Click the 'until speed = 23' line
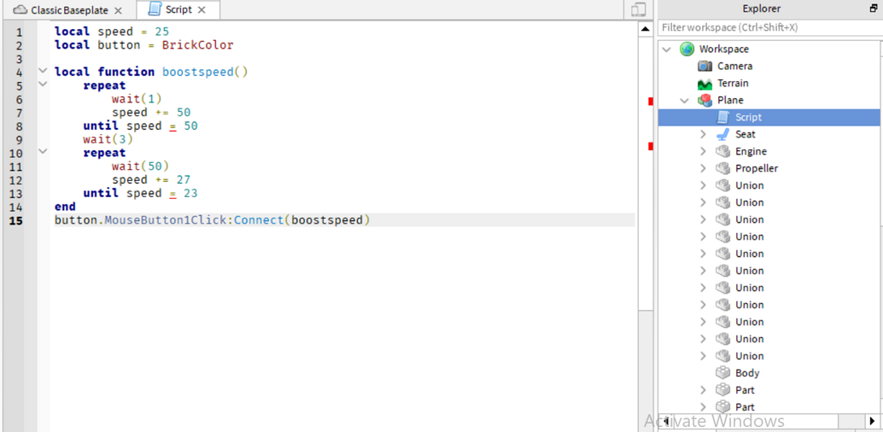The image size is (883, 432). (140, 193)
